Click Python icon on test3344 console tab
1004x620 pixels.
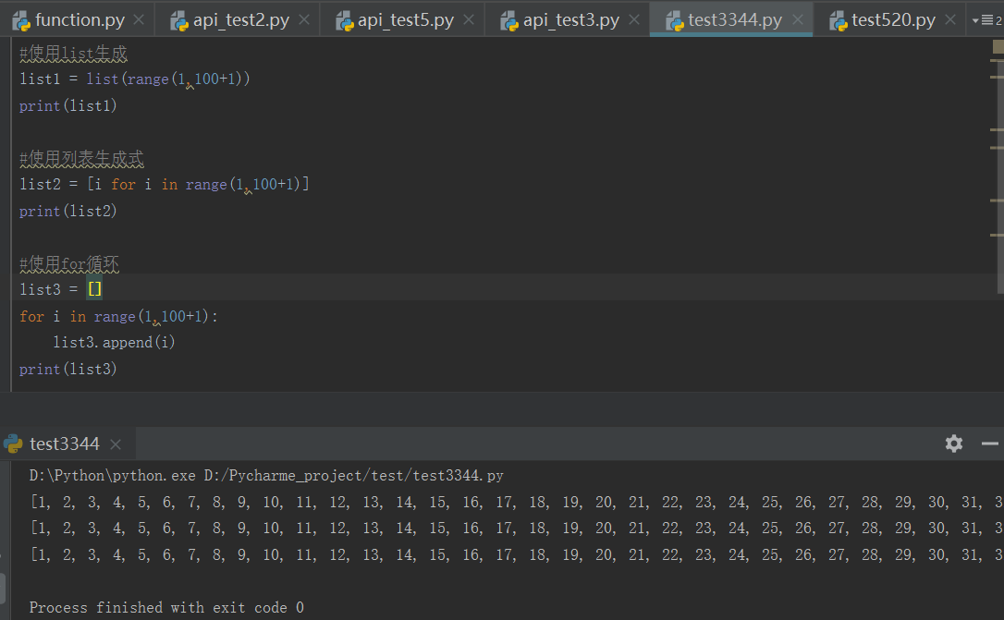[12, 444]
